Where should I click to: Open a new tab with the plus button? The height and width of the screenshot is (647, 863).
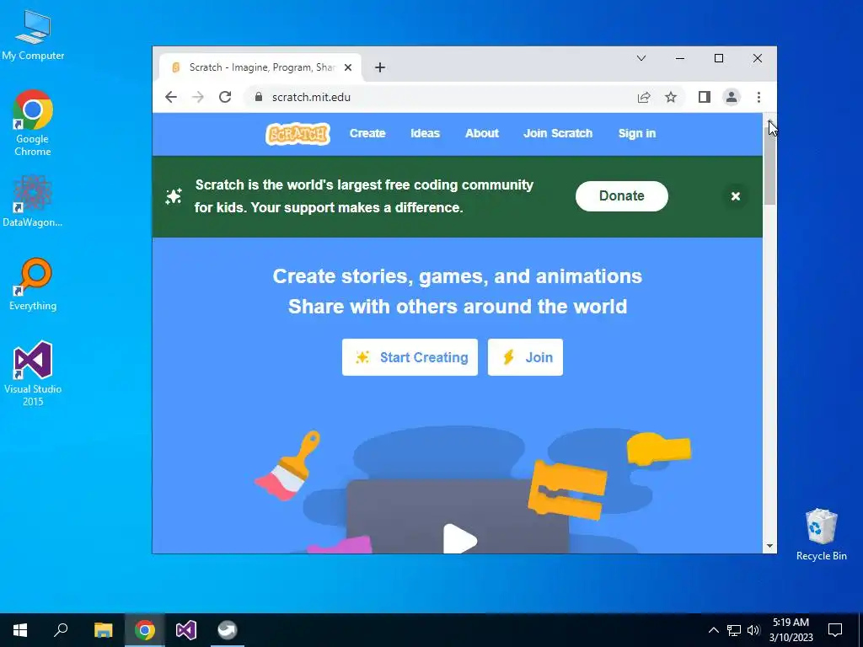coord(380,67)
